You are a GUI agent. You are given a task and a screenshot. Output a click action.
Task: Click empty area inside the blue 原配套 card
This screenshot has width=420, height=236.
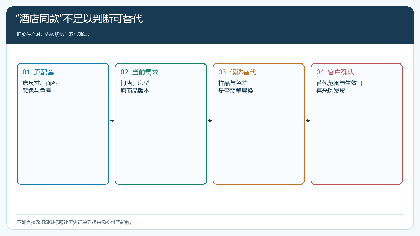pyautogui.click(x=63, y=139)
